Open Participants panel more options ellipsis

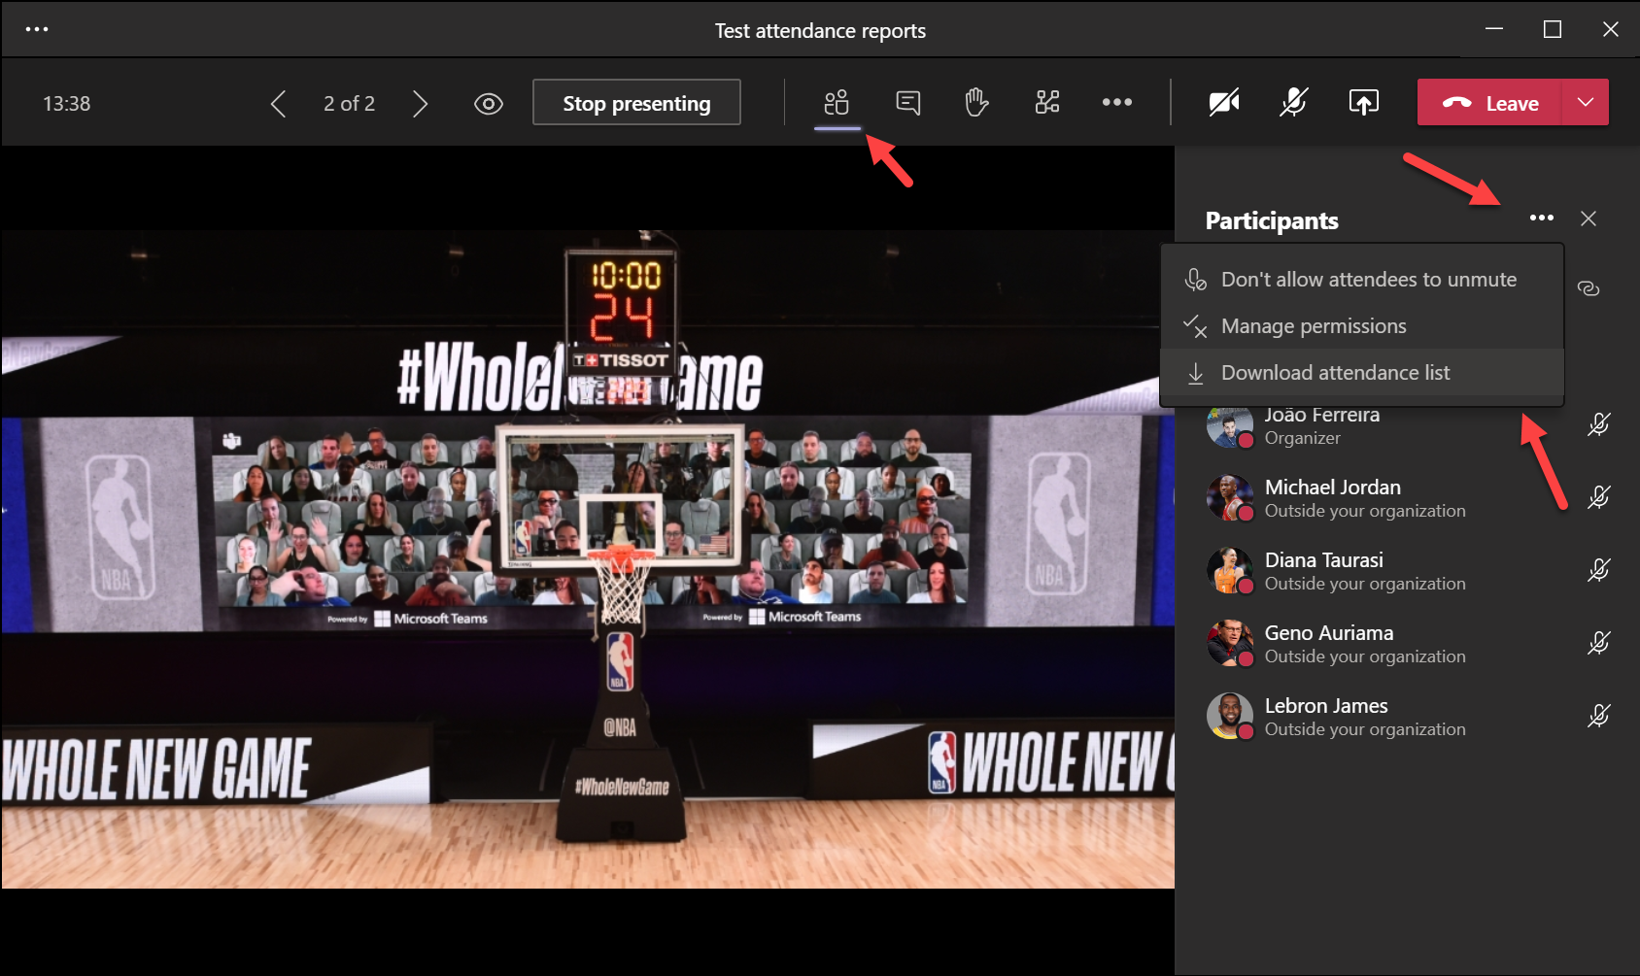coord(1541,219)
